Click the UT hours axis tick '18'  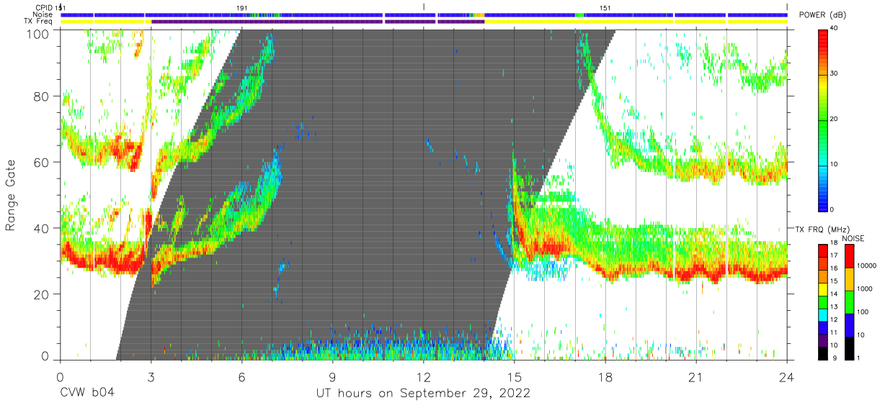click(605, 377)
